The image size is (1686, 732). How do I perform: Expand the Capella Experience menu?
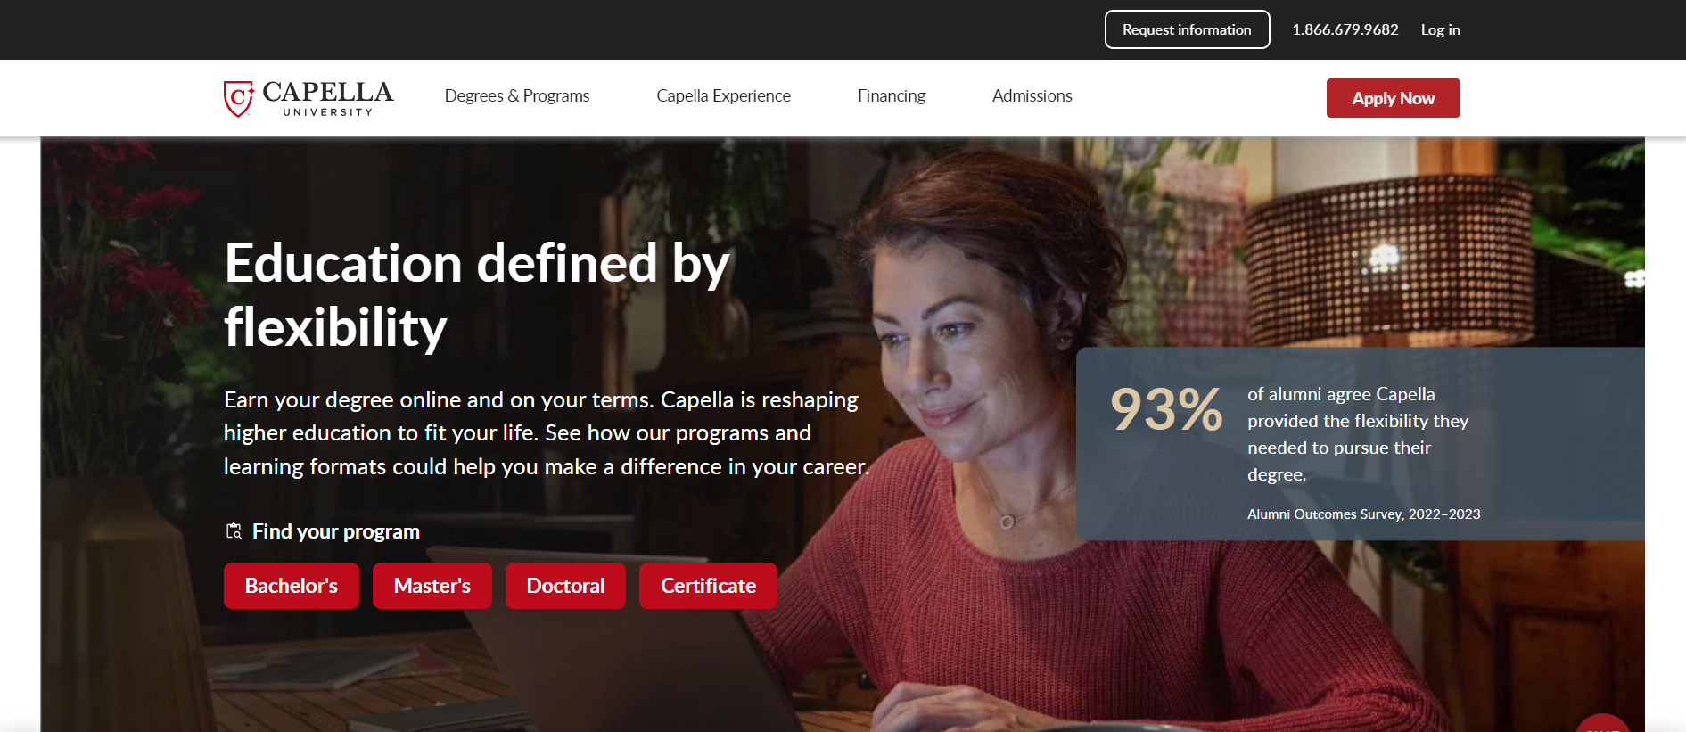pyautogui.click(x=723, y=95)
